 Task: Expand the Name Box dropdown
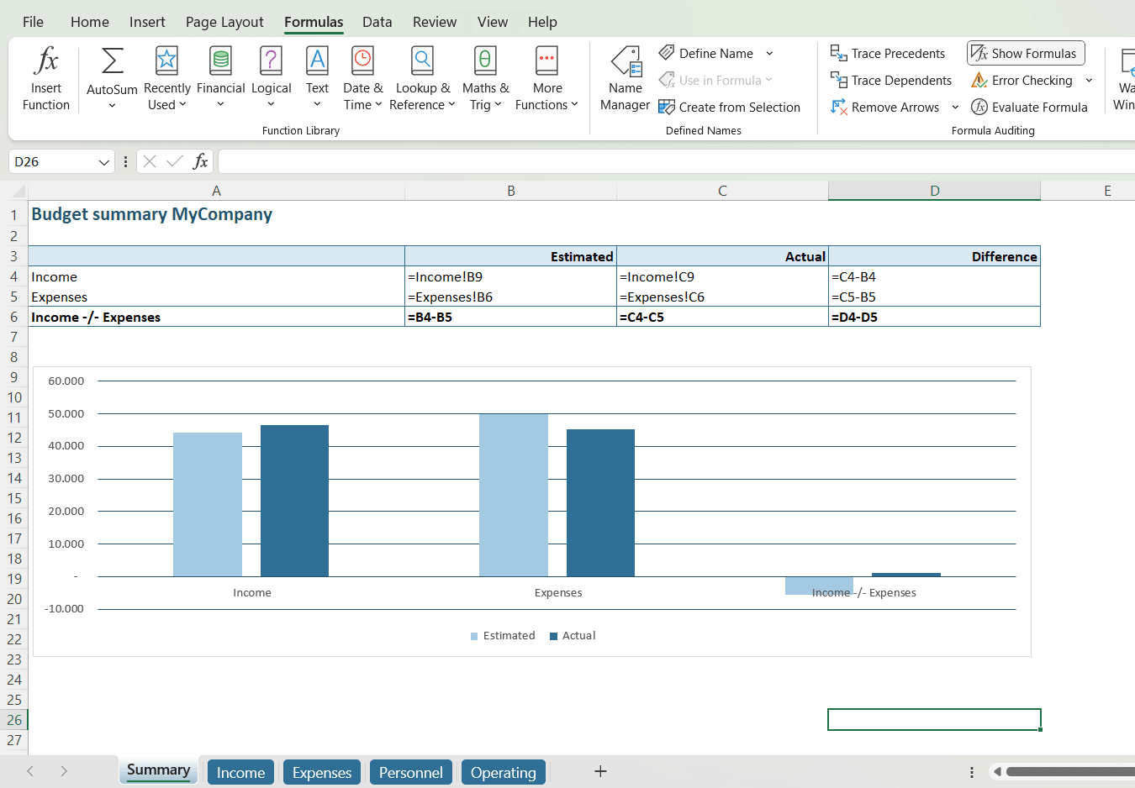click(x=104, y=162)
